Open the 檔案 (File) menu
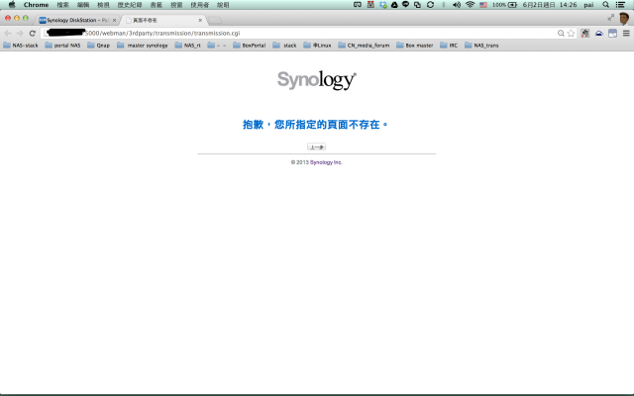The image size is (634, 396). pyautogui.click(x=62, y=4)
